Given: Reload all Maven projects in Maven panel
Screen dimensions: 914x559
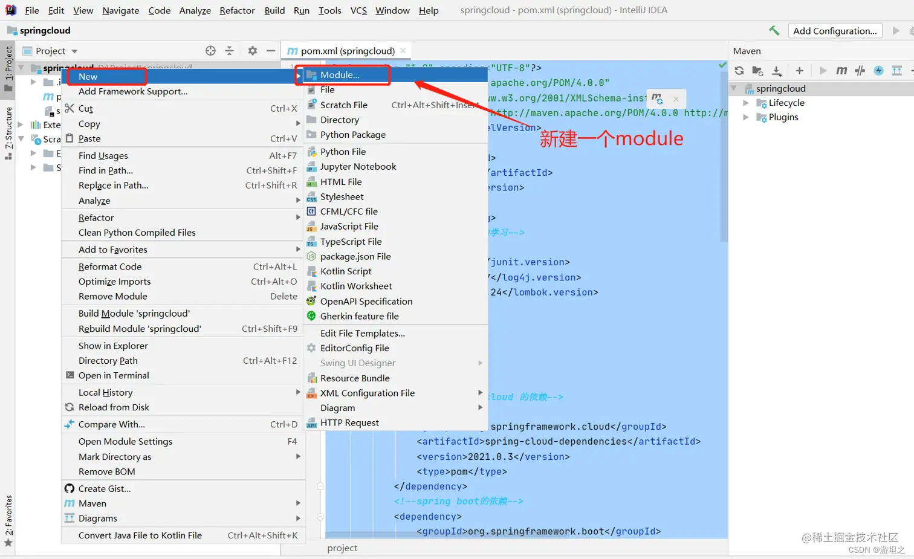Looking at the screenshot, I should click(739, 71).
